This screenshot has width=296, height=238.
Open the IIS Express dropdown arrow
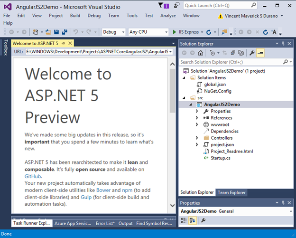click(202, 32)
